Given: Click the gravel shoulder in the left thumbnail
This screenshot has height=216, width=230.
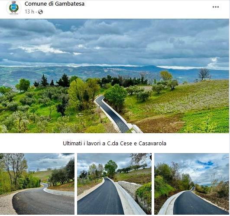Looking at the screenshot, I should click(6, 203).
